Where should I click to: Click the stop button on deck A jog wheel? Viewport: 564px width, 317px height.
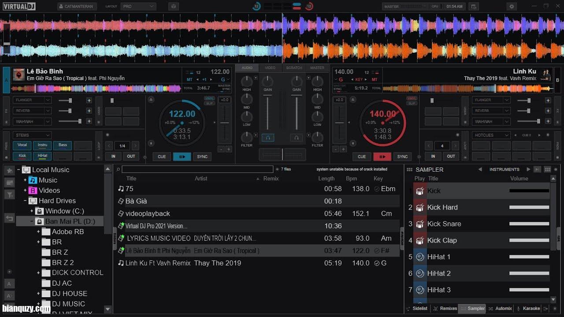point(151,143)
